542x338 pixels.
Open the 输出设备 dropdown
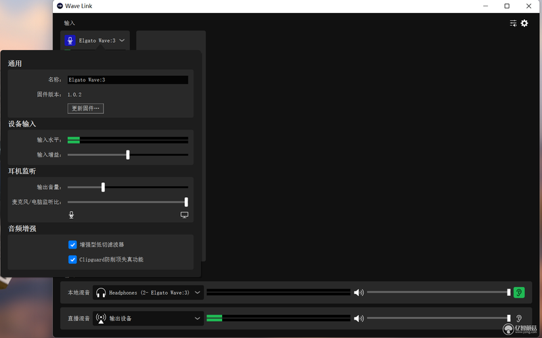[148, 318]
